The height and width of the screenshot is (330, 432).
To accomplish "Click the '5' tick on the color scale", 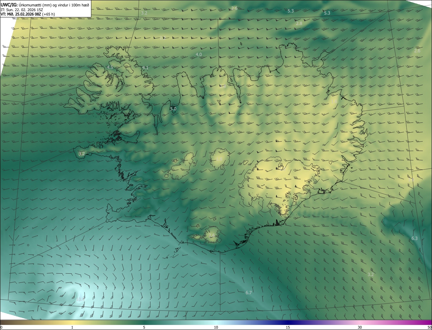I will click(144, 327).
